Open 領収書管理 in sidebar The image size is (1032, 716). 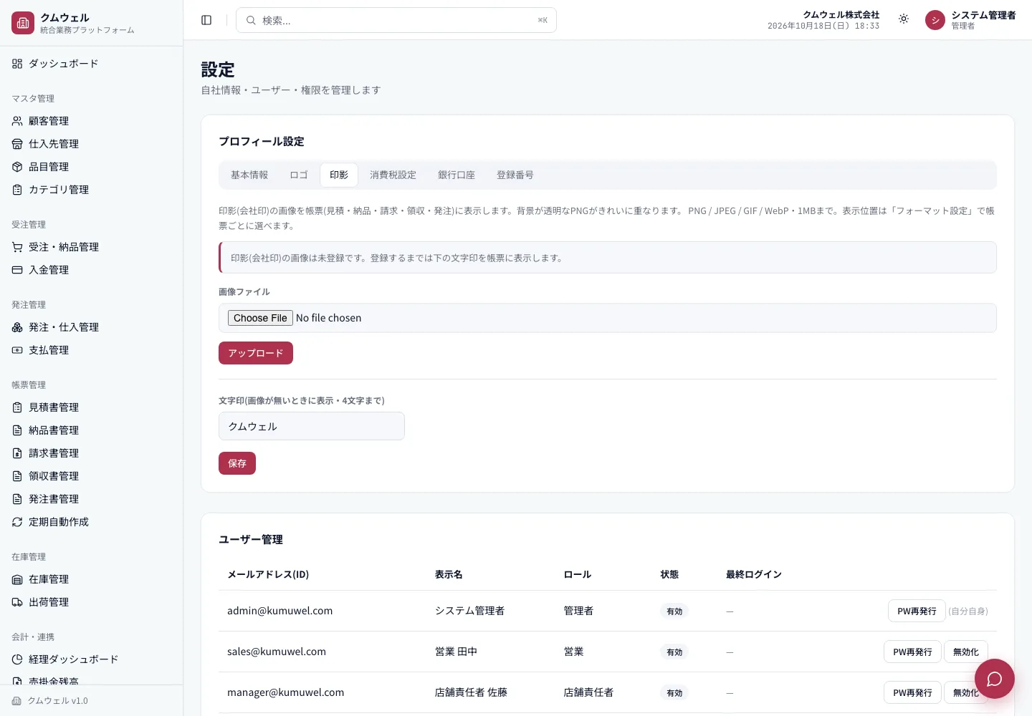point(91,476)
